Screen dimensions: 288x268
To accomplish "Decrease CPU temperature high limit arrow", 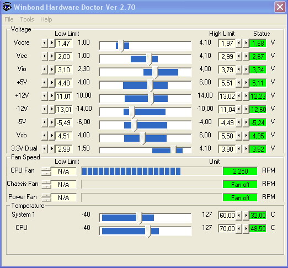I will click(239, 228).
